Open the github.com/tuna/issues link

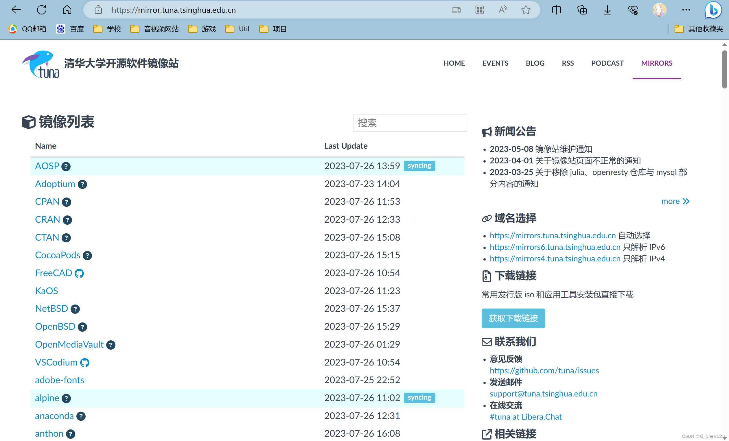click(x=544, y=371)
